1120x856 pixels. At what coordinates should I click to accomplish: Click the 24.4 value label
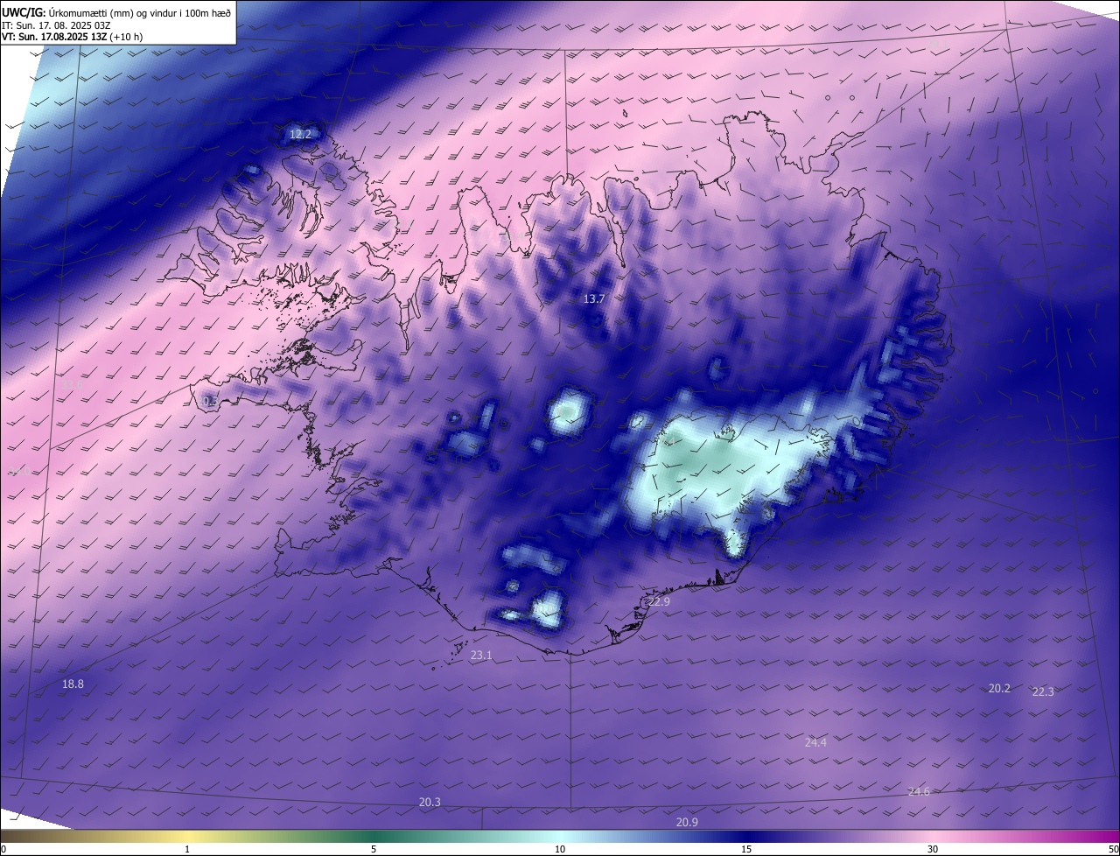coord(815,743)
